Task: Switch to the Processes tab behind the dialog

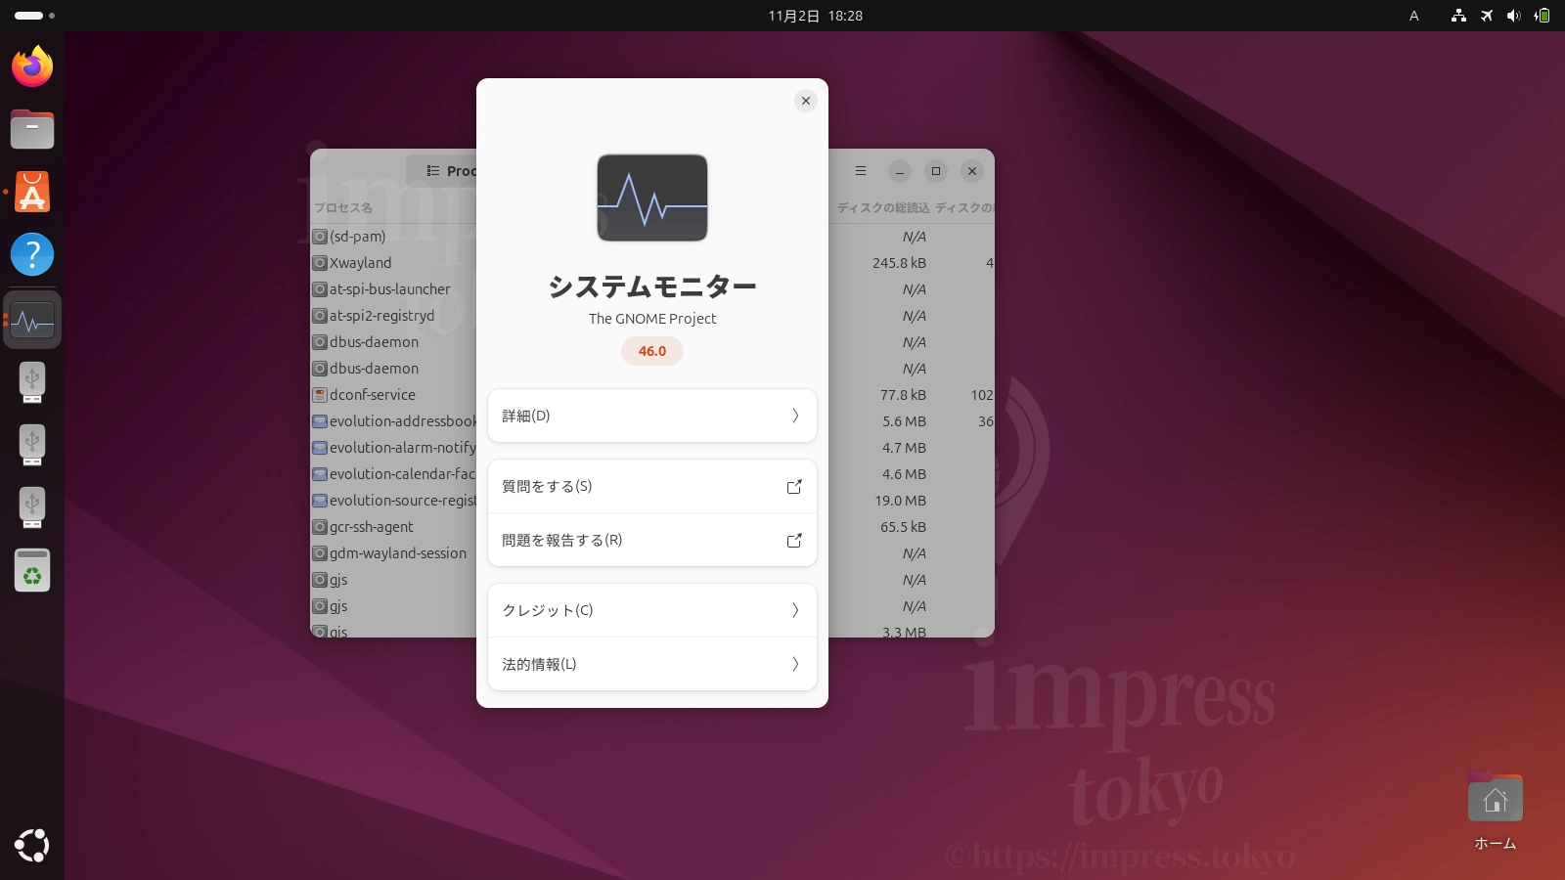Action: (x=442, y=171)
